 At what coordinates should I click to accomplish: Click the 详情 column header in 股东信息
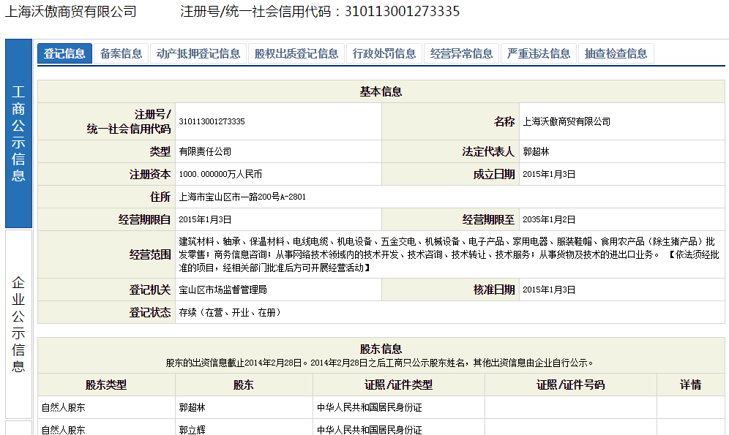point(690,385)
